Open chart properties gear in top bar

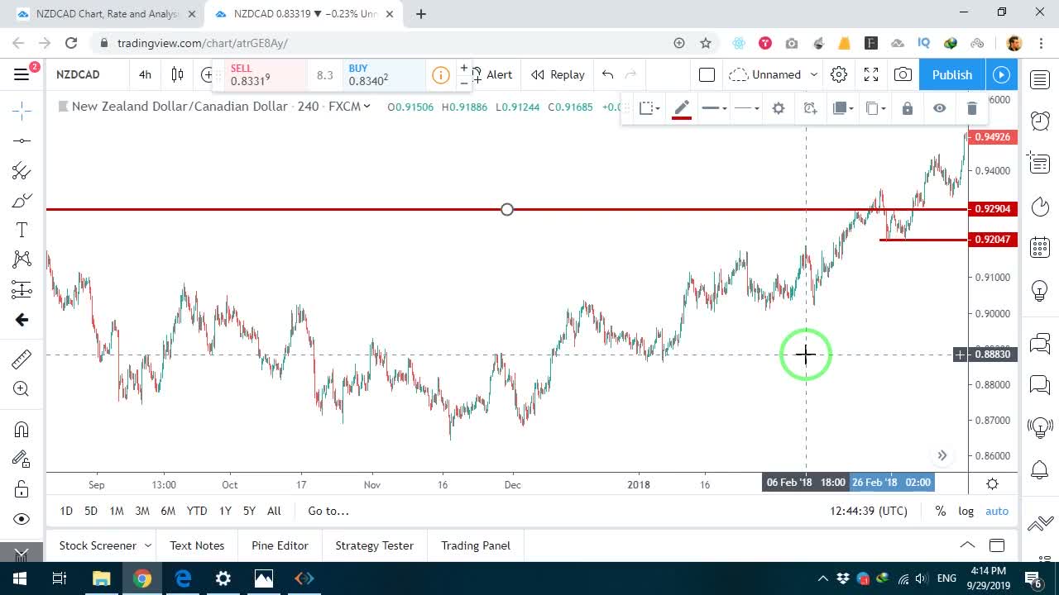click(839, 74)
